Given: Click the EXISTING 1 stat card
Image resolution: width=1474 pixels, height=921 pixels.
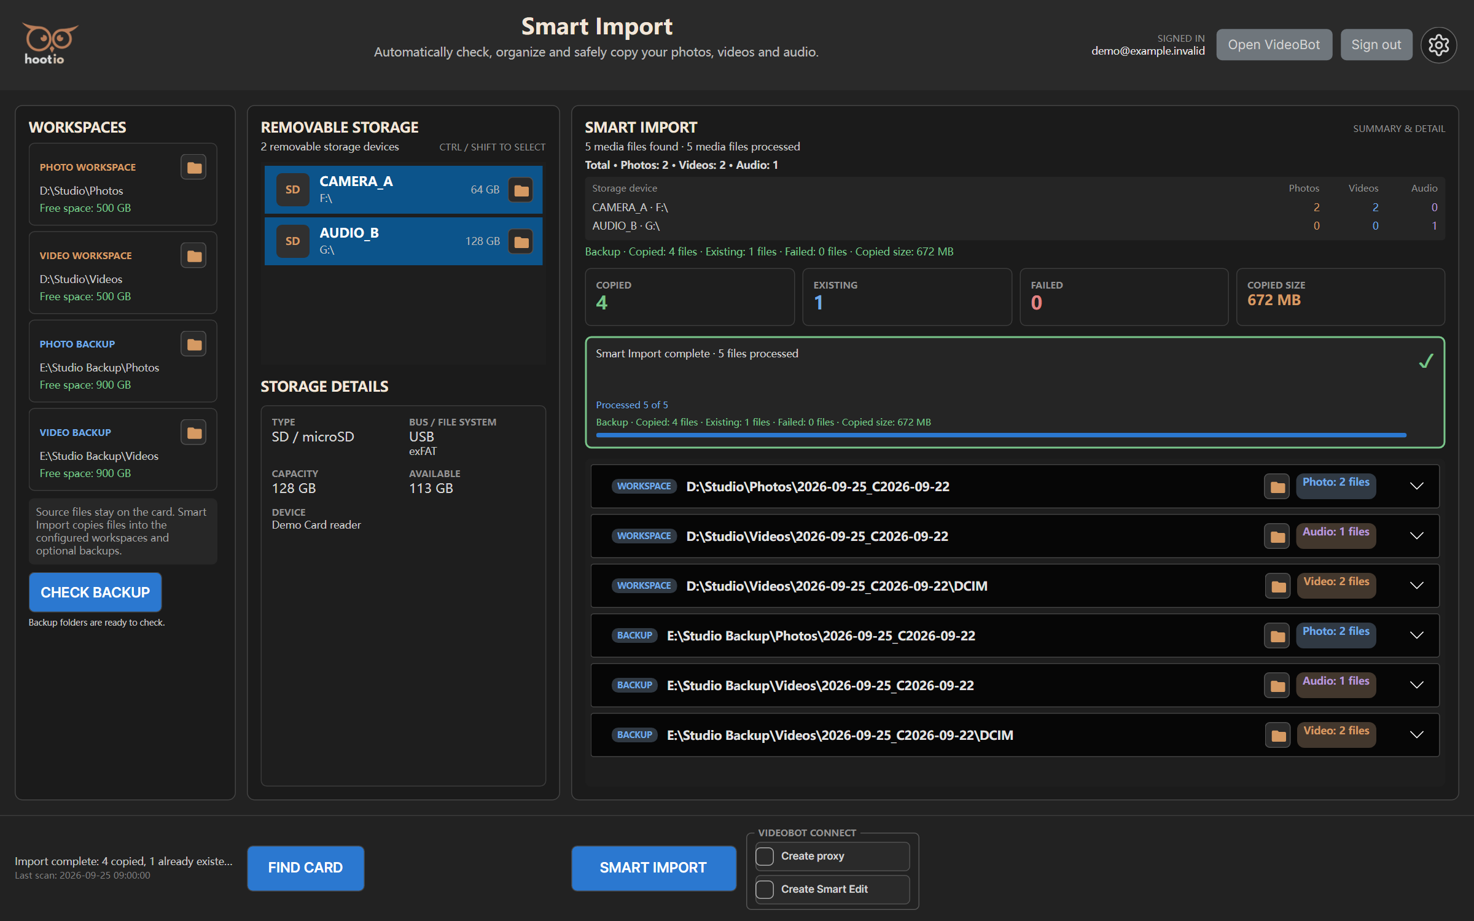Looking at the screenshot, I should (x=907, y=297).
